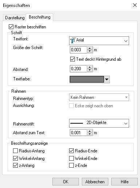Increase the Abstand value with up arrow

89,67
